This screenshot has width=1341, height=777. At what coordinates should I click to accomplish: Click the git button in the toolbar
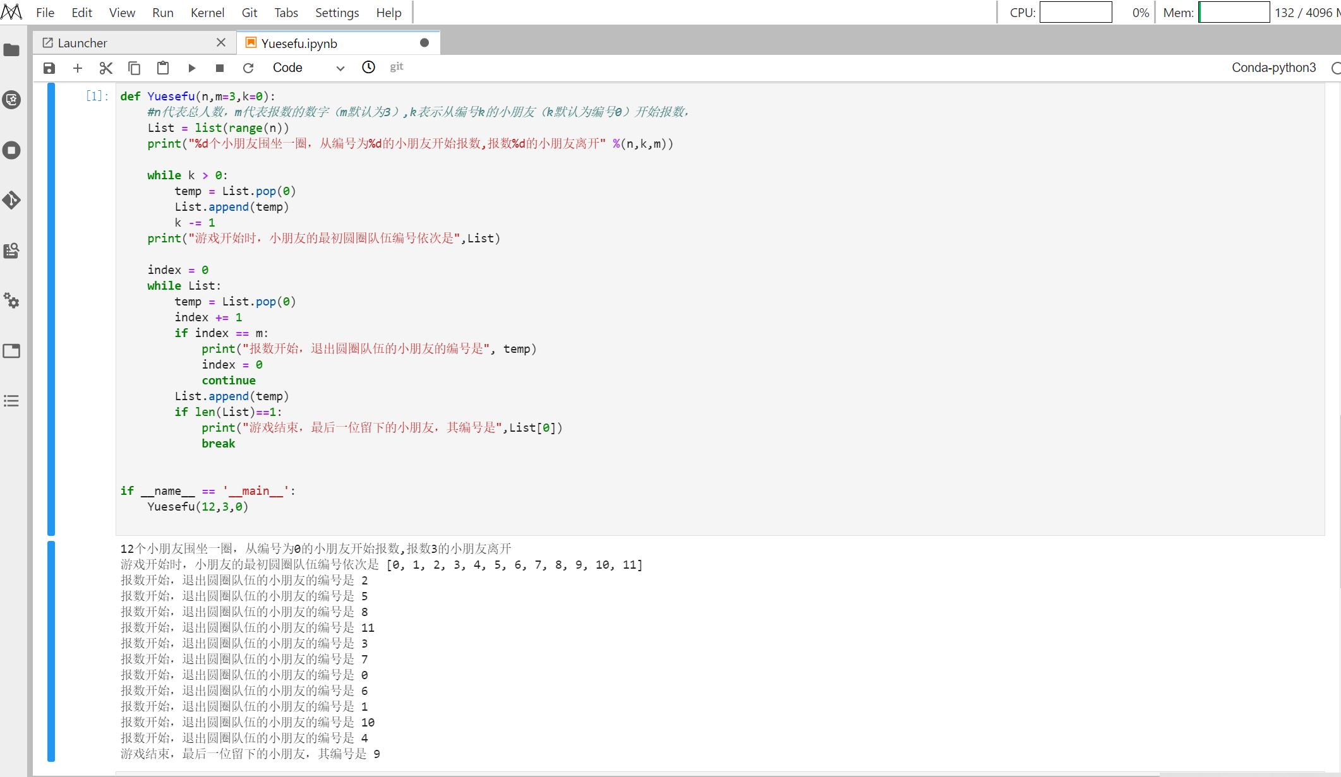pyautogui.click(x=396, y=67)
